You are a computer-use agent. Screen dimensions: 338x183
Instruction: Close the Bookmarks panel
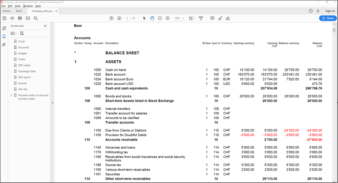pyautogui.click(x=45, y=26)
